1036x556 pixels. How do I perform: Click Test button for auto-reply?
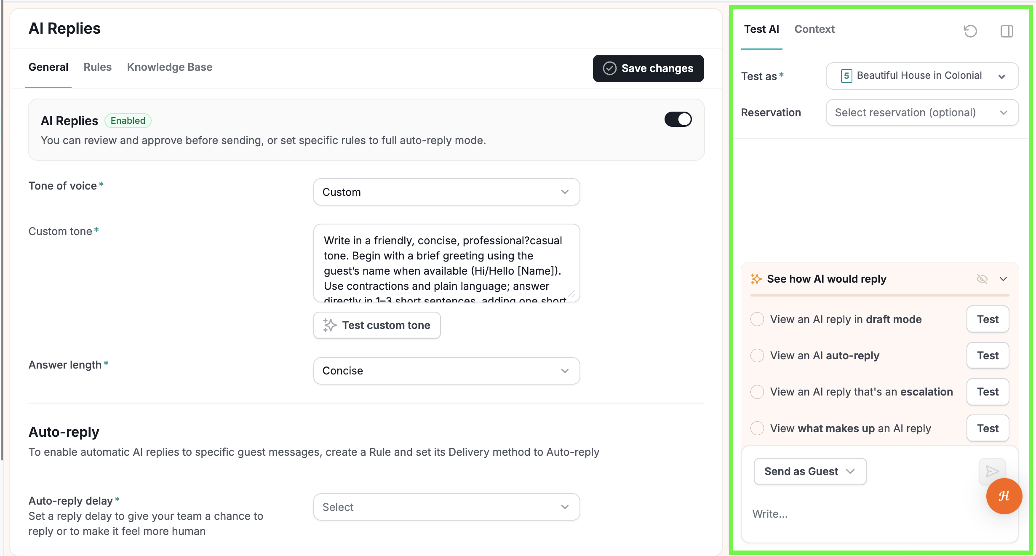tap(988, 356)
